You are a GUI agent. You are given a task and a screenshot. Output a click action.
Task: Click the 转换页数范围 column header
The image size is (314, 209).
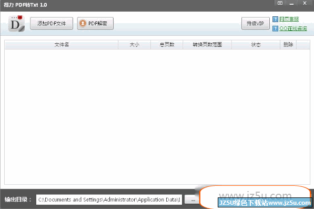point(207,45)
